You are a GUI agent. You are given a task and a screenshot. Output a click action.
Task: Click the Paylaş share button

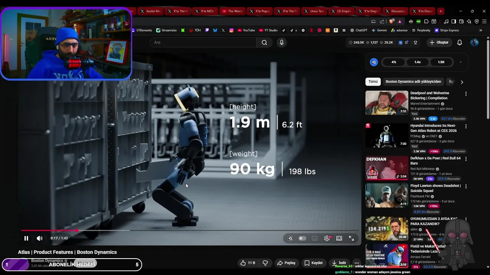pyautogui.click(x=286, y=263)
